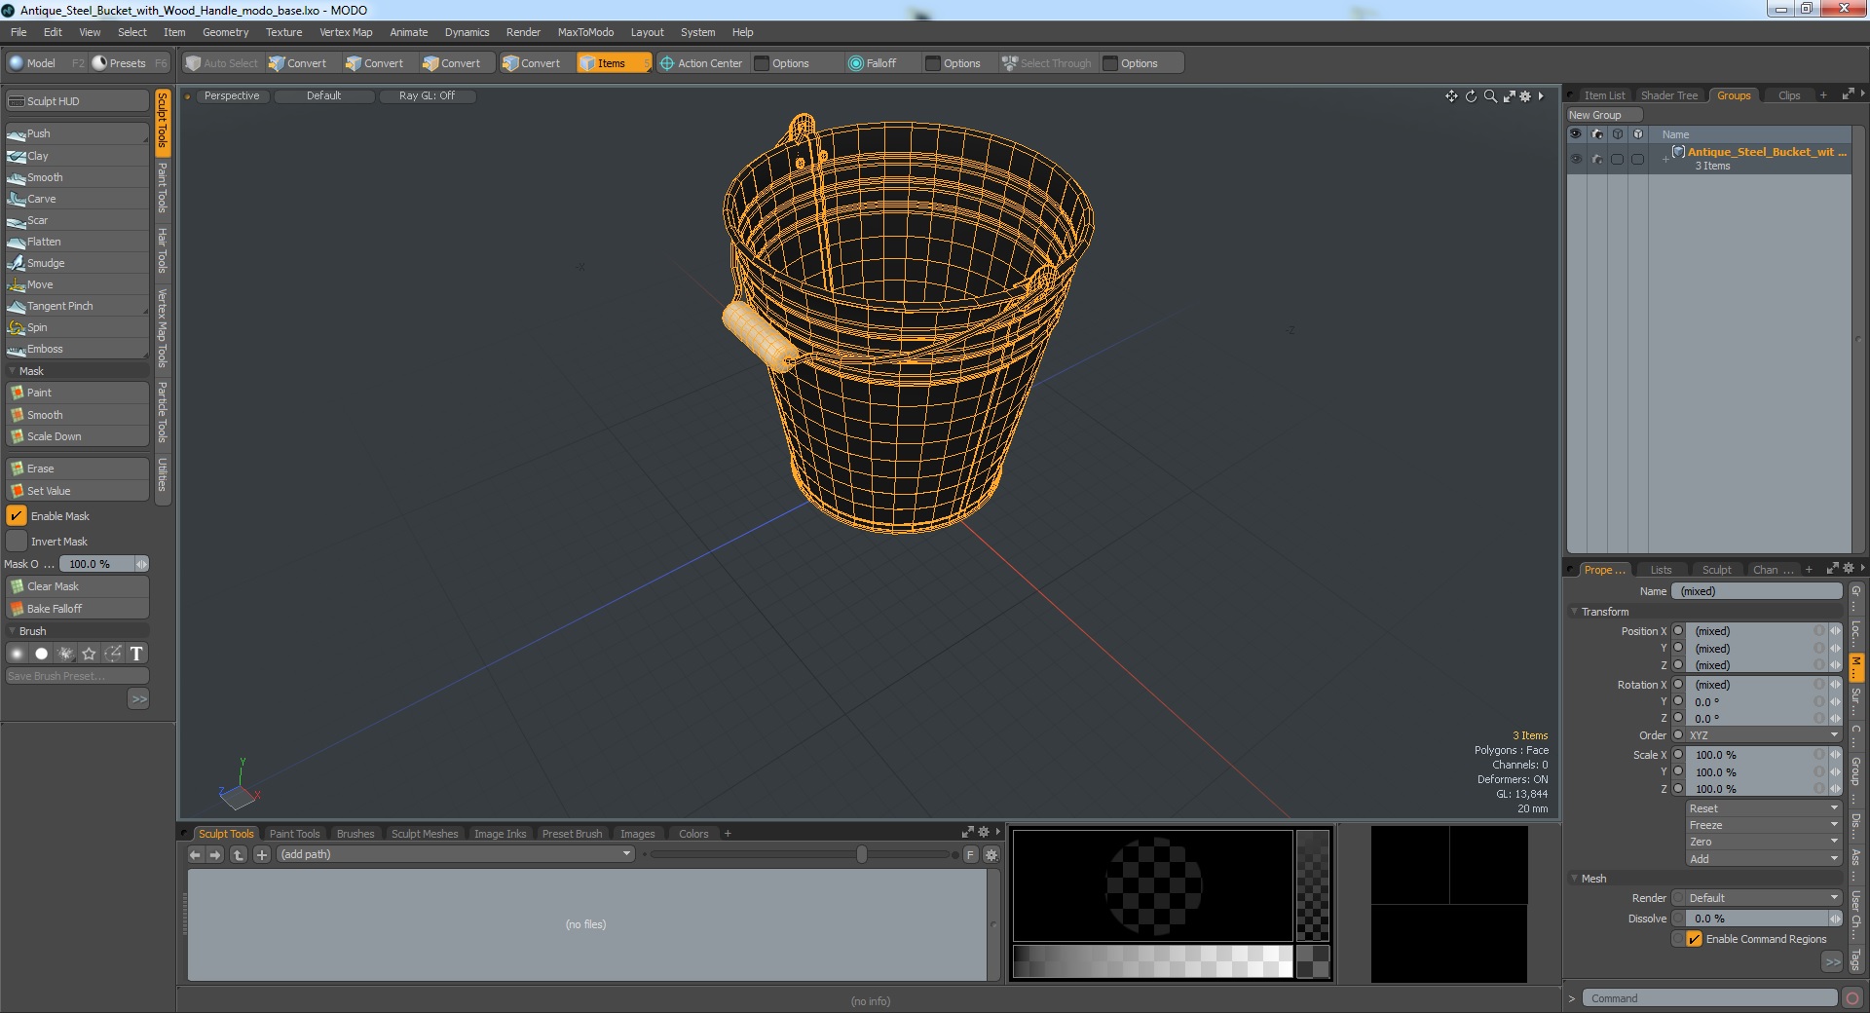
Task: Open the Reset dropdown
Action: 1763,808
